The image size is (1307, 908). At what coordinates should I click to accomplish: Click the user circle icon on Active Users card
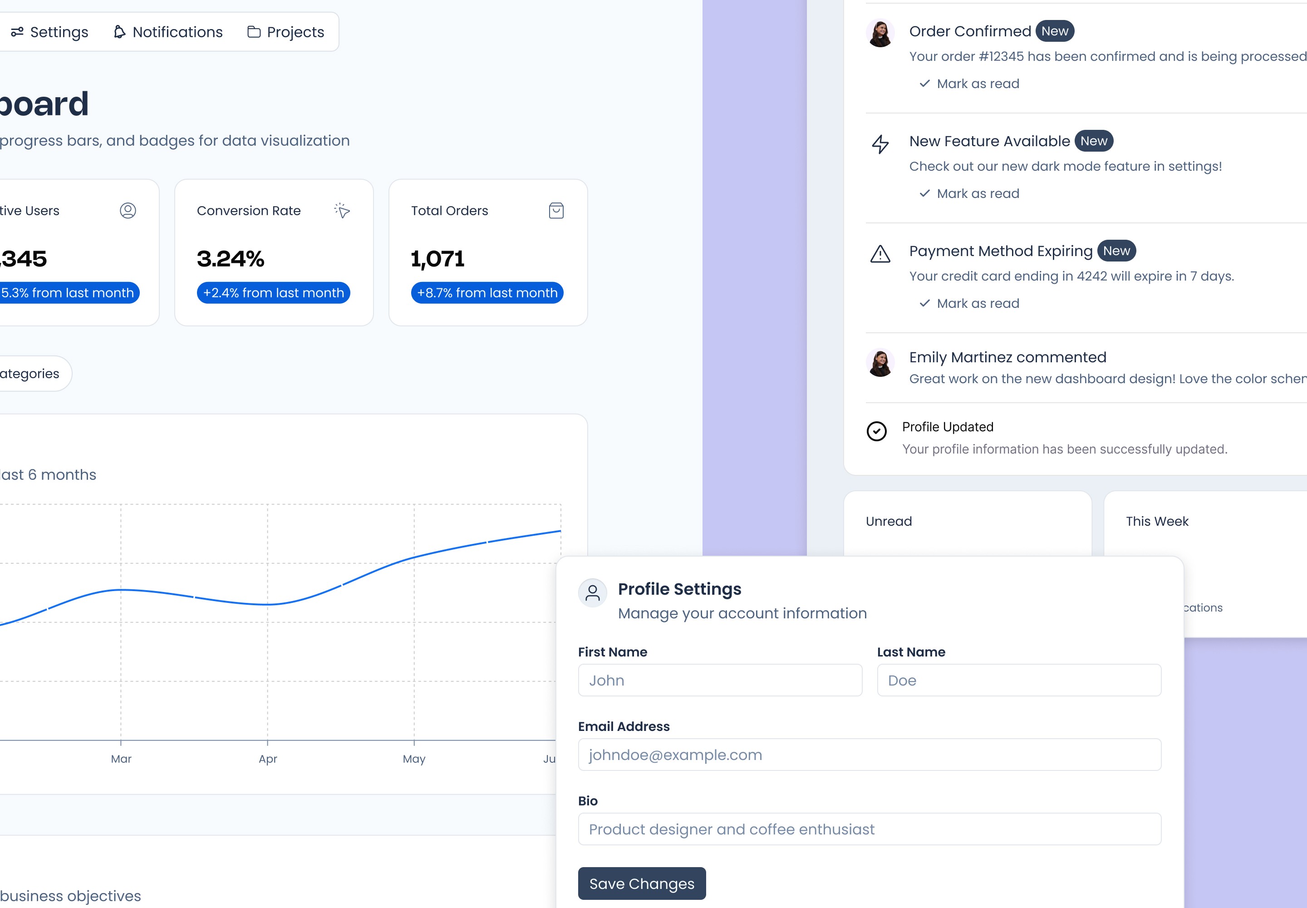[128, 211]
